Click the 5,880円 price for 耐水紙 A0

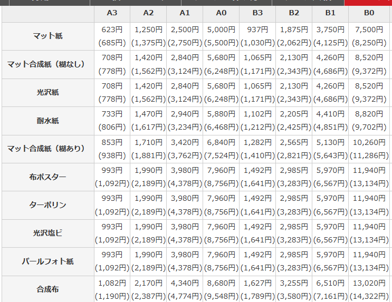coord(221,114)
